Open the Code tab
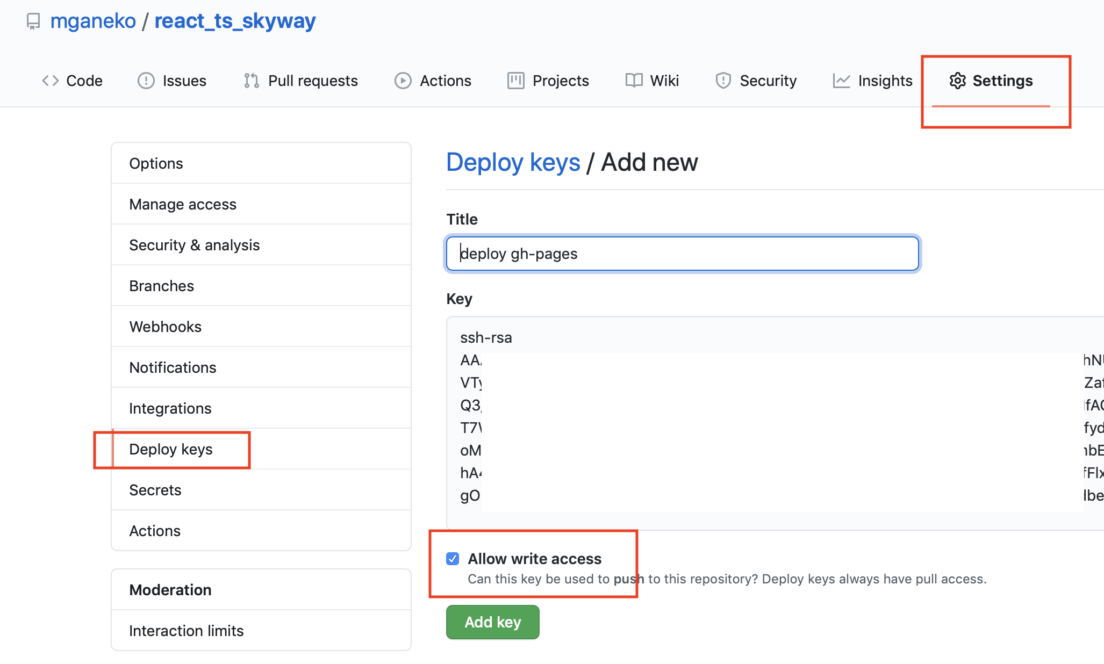The width and height of the screenshot is (1104, 664). (x=73, y=81)
